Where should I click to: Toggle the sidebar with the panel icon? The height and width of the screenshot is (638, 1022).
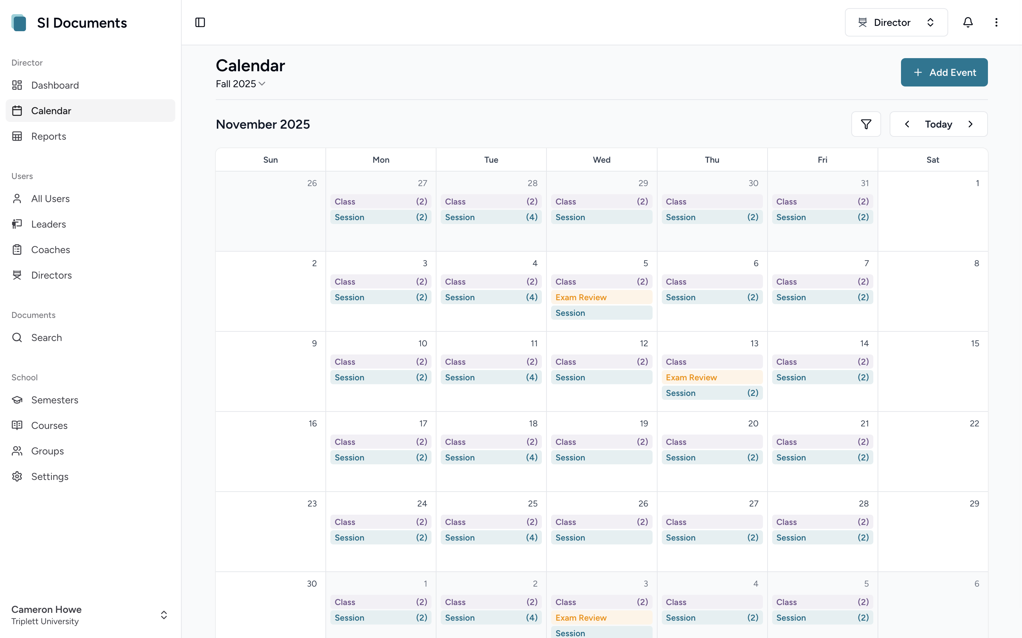point(199,22)
